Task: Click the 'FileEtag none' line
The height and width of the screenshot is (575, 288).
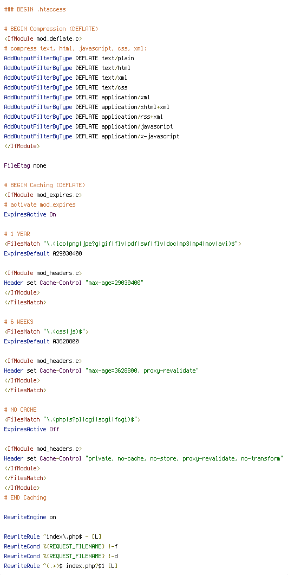Action: pyautogui.click(x=25, y=166)
